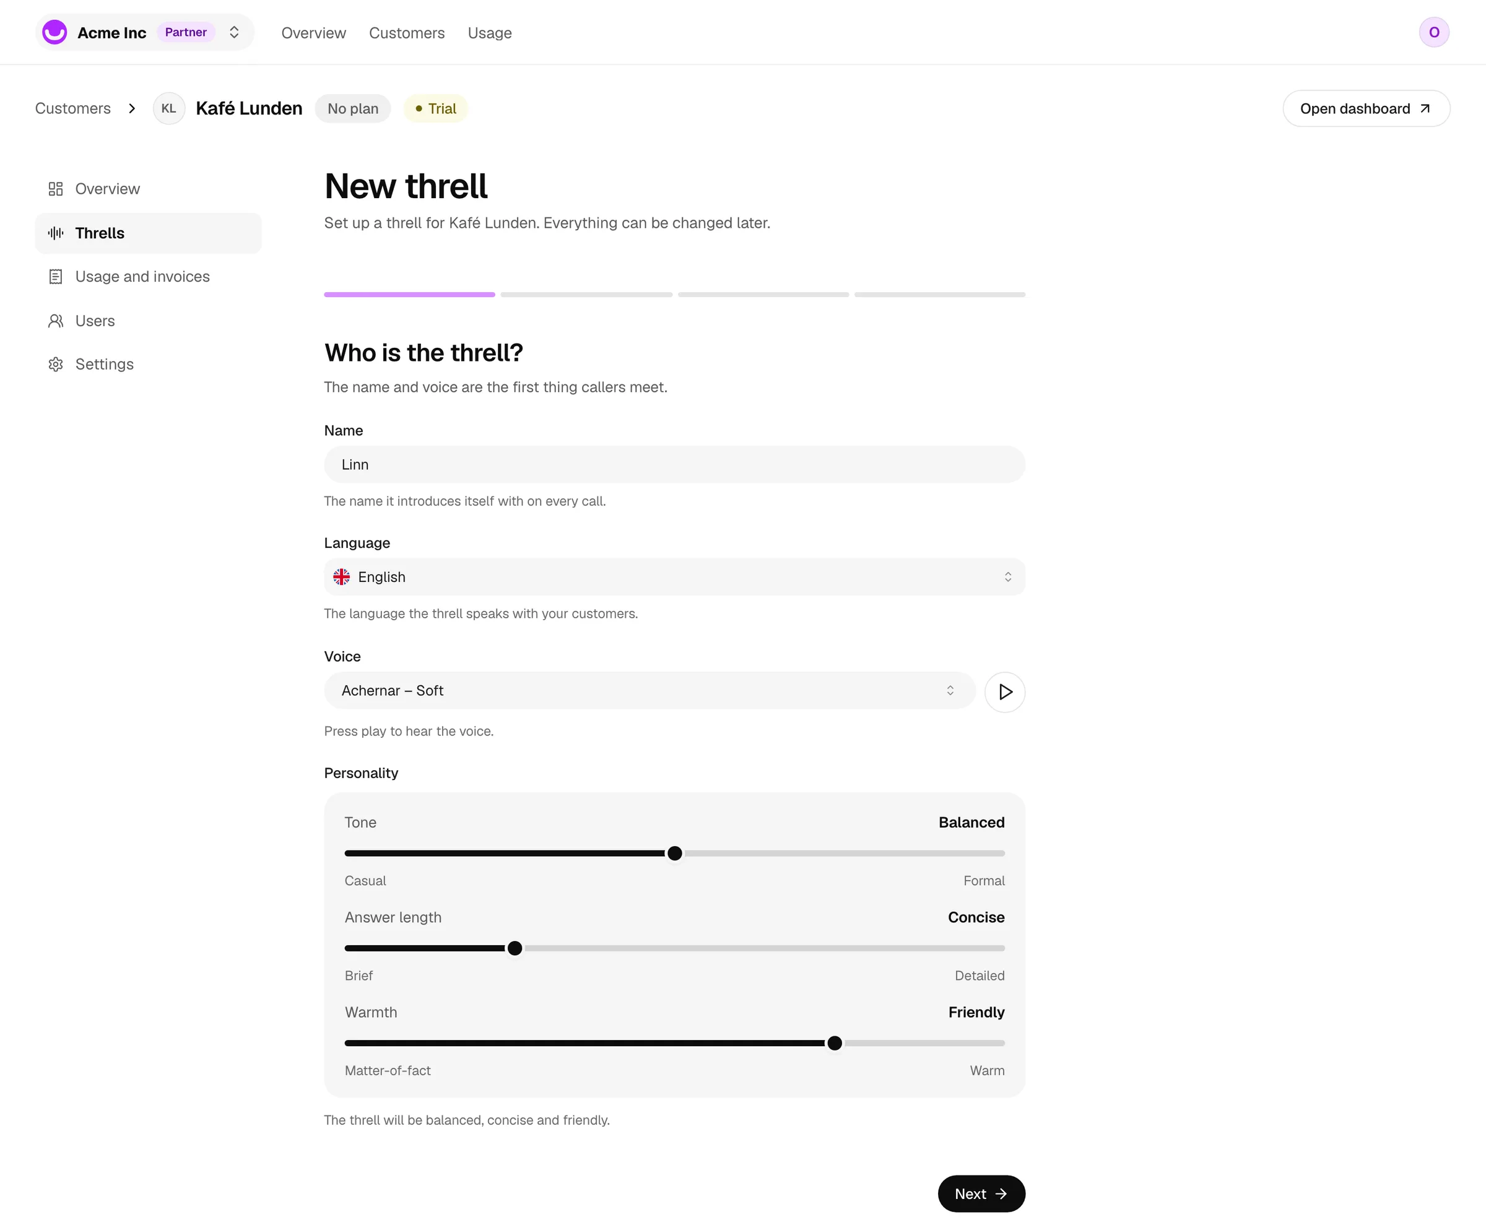This screenshot has width=1486, height=1230.
Task: Click the Thrells waveform icon
Action: point(56,233)
